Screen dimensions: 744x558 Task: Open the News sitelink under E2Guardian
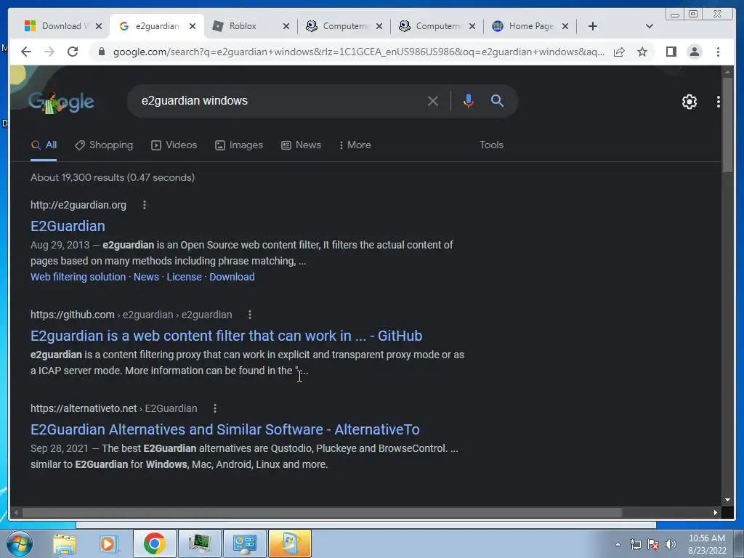click(146, 277)
